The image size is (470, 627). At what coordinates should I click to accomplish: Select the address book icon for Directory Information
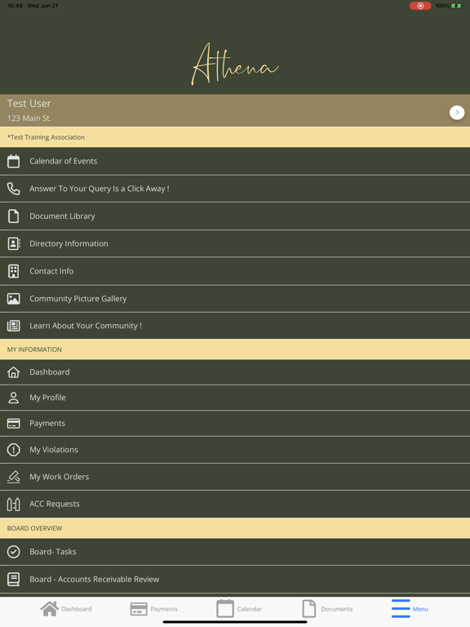[14, 243]
